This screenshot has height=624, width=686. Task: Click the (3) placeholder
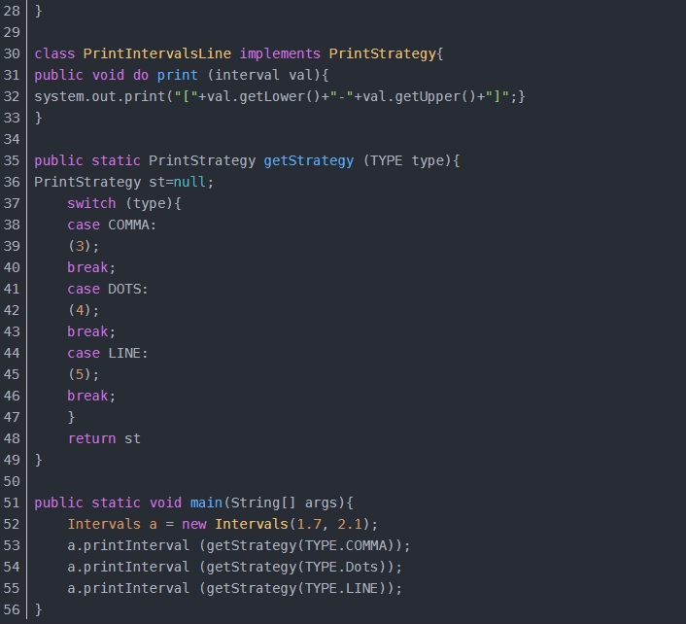coord(84,246)
